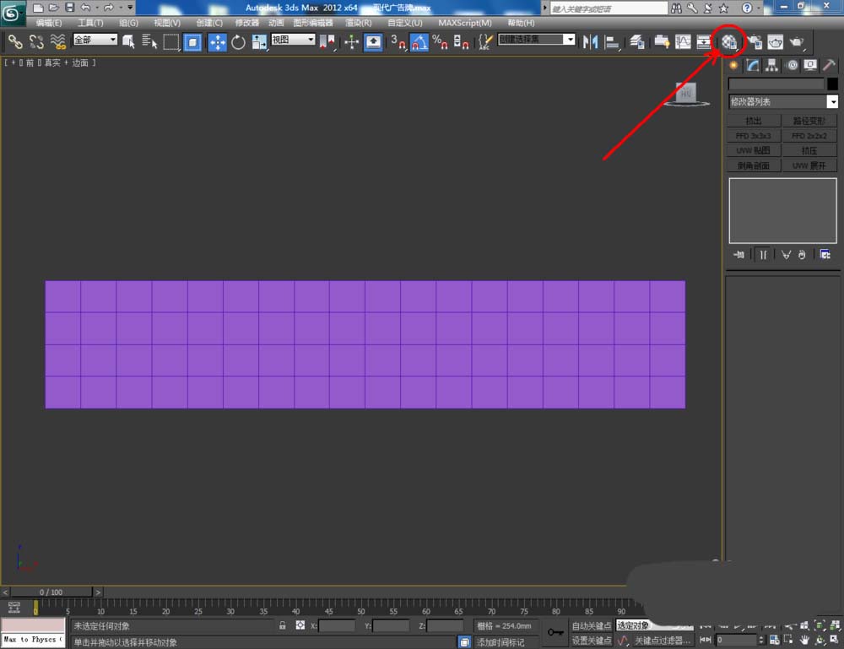Expand the named selection sets dropdown
Viewport: 844px width, 649px height.
pyautogui.click(x=569, y=40)
